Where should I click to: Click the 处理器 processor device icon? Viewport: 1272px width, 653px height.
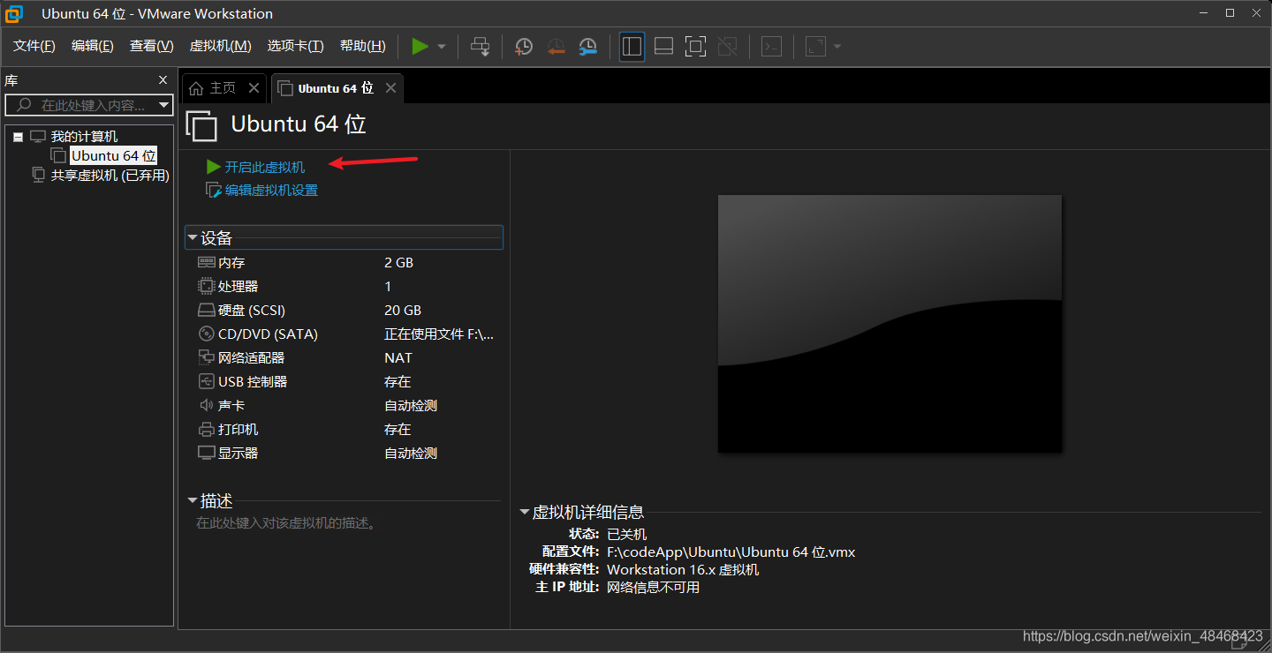pyautogui.click(x=207, y=286)
